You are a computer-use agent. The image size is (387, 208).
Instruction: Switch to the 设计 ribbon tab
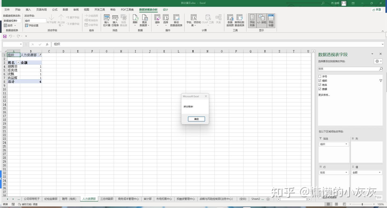coord(165,9)
